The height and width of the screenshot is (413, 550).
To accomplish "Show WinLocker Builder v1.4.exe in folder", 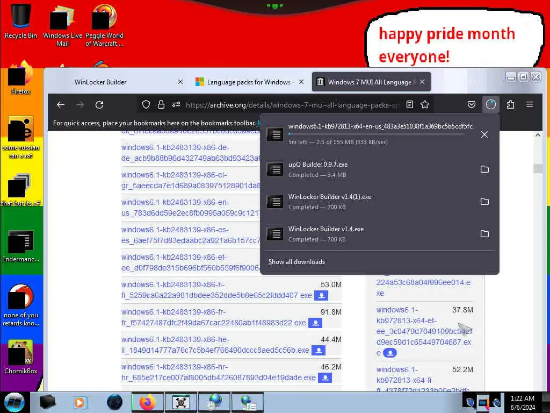I will (x=484, y=234).
